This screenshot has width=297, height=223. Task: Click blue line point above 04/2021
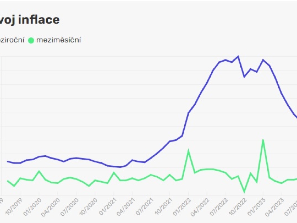coord(132,160)
